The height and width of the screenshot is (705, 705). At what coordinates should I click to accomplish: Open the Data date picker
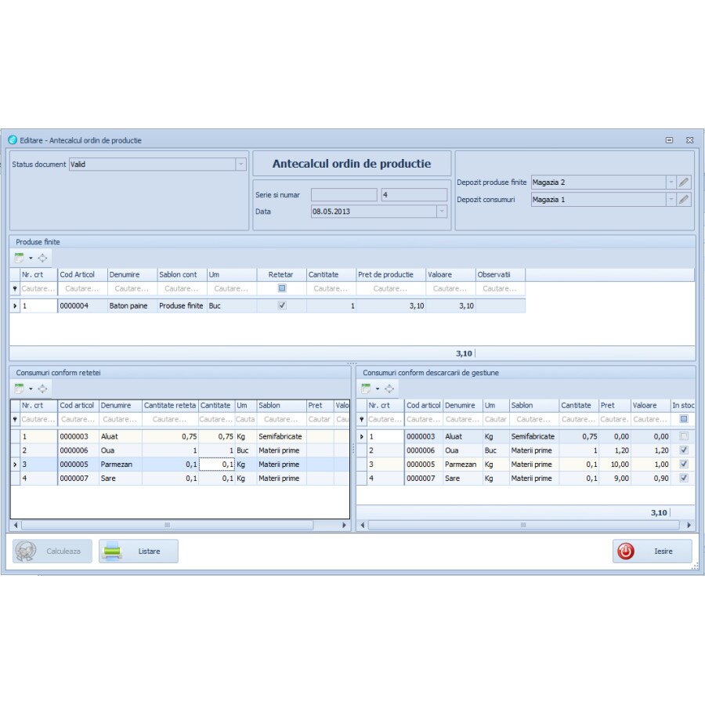pos(440,211)
